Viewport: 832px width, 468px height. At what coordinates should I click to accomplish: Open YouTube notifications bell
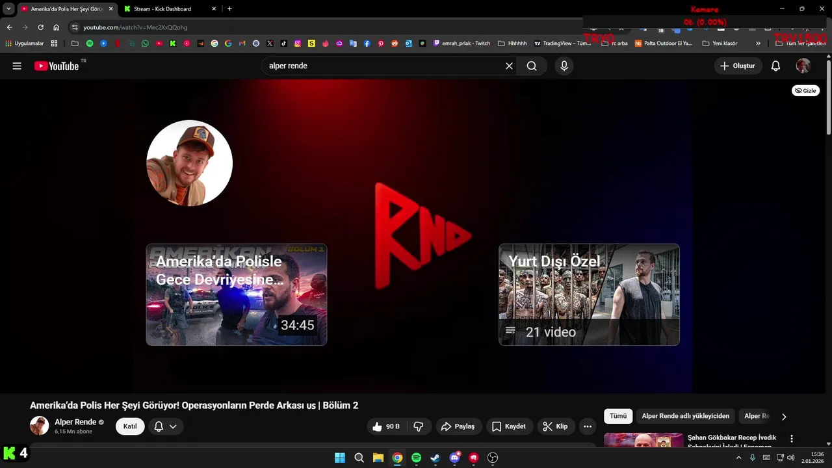(775, 66)
